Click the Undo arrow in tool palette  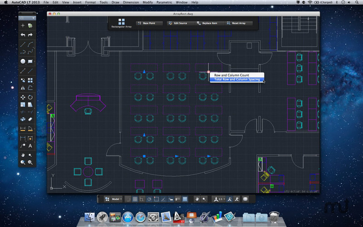pos(23,35)
